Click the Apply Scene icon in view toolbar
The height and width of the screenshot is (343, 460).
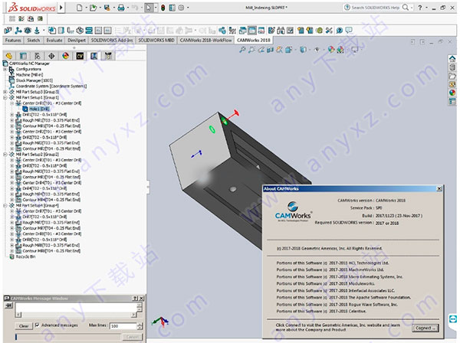click(340, 50)
